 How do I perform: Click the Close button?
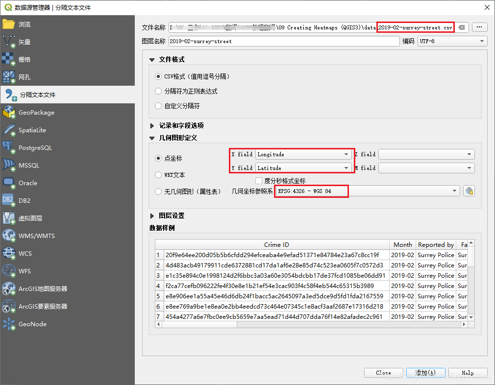(384, 373)
